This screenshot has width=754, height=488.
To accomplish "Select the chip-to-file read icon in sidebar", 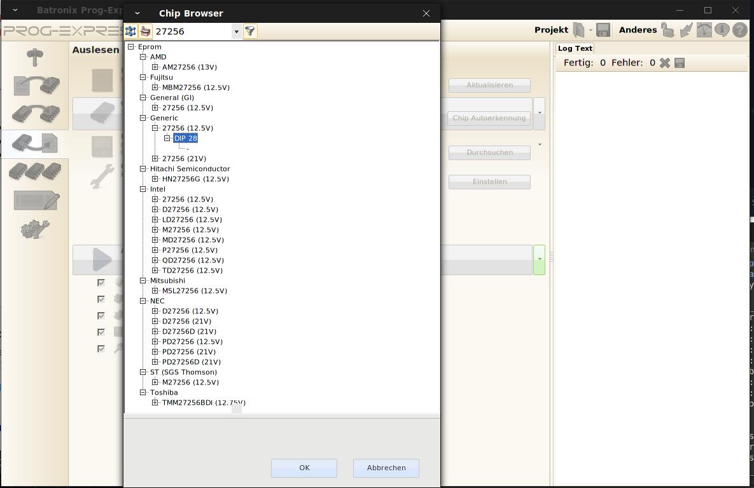I will click(34, 143).
